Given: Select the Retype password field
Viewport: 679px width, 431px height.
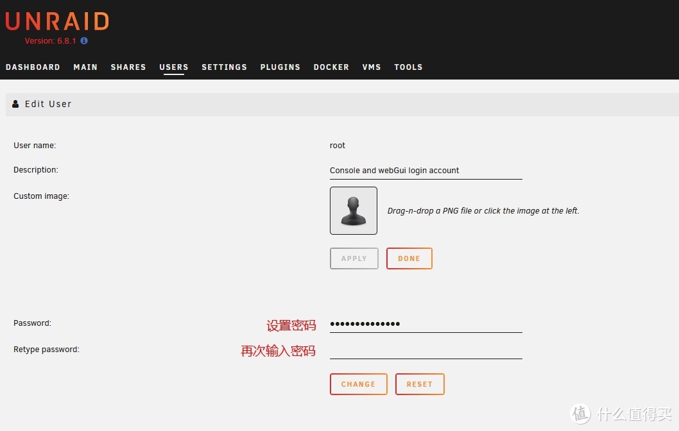Looking at the screenshot, I should [x=425, y=350].
